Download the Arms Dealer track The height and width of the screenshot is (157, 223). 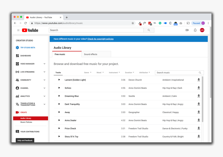199,120
